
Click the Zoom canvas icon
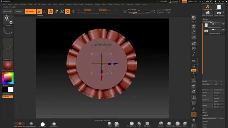[x=194, y=32]
